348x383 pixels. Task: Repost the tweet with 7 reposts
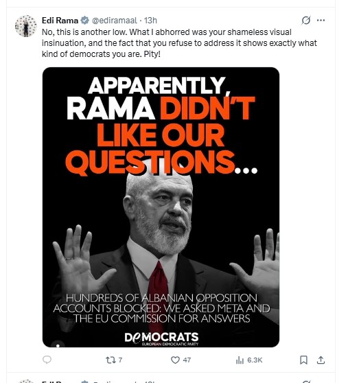click(x=109, y=360)
